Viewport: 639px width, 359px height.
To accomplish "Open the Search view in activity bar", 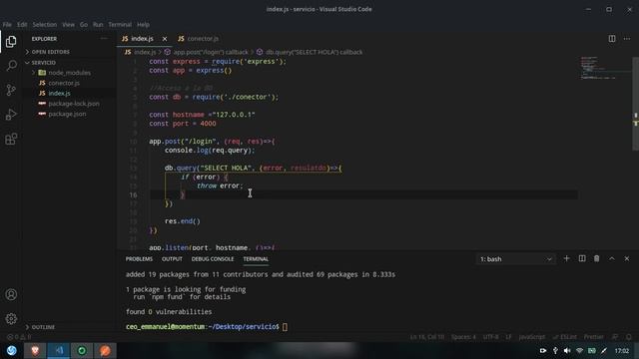I will (11, 66).
